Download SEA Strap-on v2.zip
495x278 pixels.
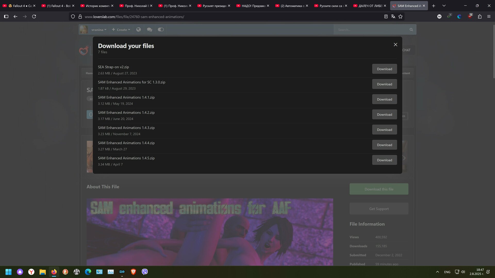coord(384,69)
